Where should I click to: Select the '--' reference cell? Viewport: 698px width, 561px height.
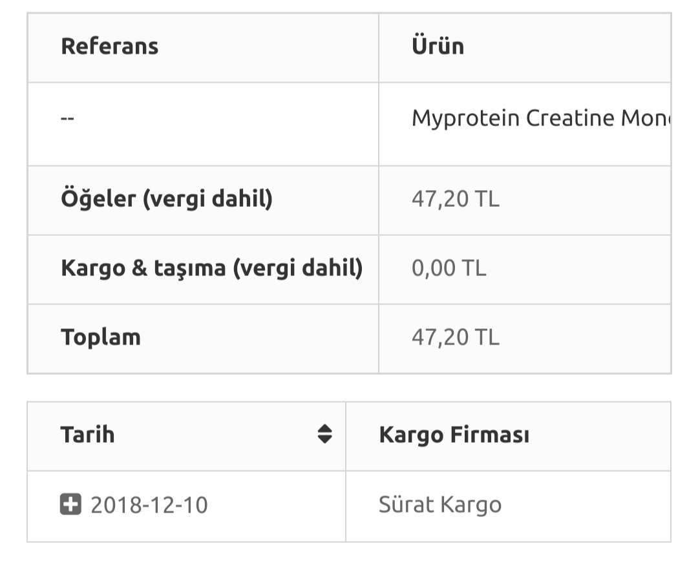click(x=67, y=119)
